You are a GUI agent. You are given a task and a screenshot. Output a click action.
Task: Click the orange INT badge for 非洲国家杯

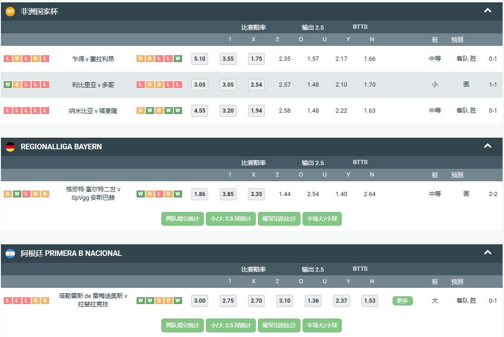click(x=10, y=12)
